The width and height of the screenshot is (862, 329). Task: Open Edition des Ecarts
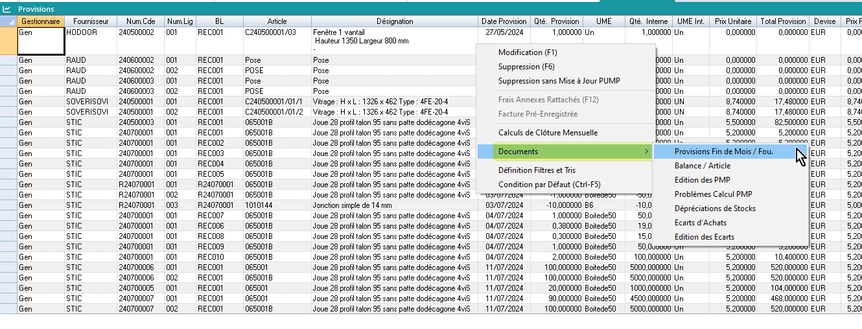(x=704, y=237)
